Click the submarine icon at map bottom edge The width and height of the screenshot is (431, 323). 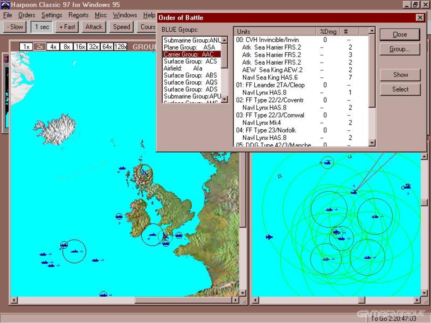(x=103, y=294)
